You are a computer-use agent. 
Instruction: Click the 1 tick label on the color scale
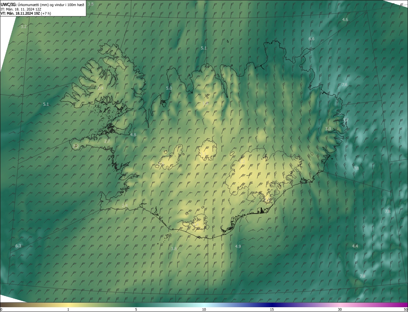[68, 309]
